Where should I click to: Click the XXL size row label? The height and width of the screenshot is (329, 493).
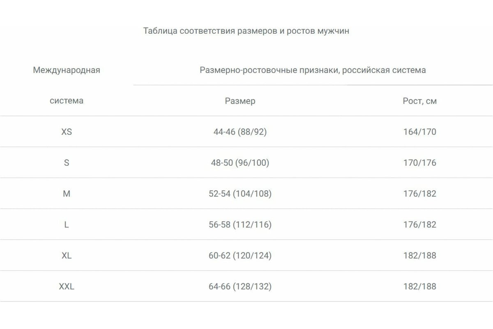(67, 286)
